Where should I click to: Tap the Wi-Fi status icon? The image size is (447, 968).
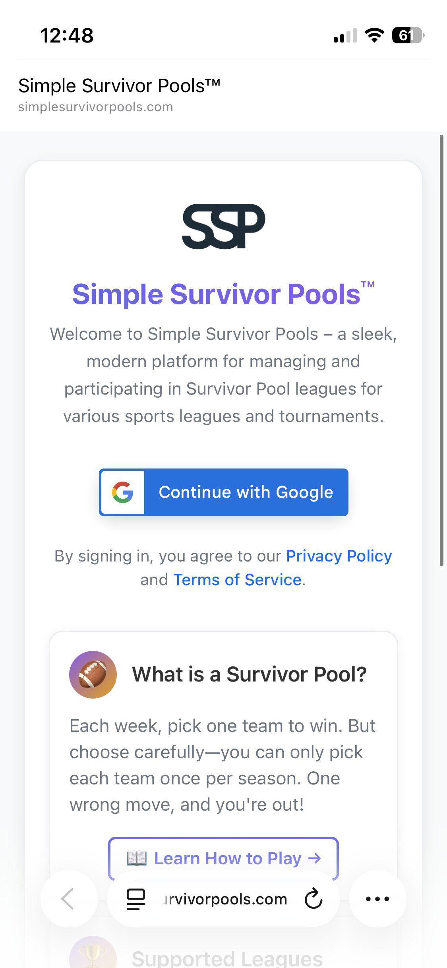[374, 35]
